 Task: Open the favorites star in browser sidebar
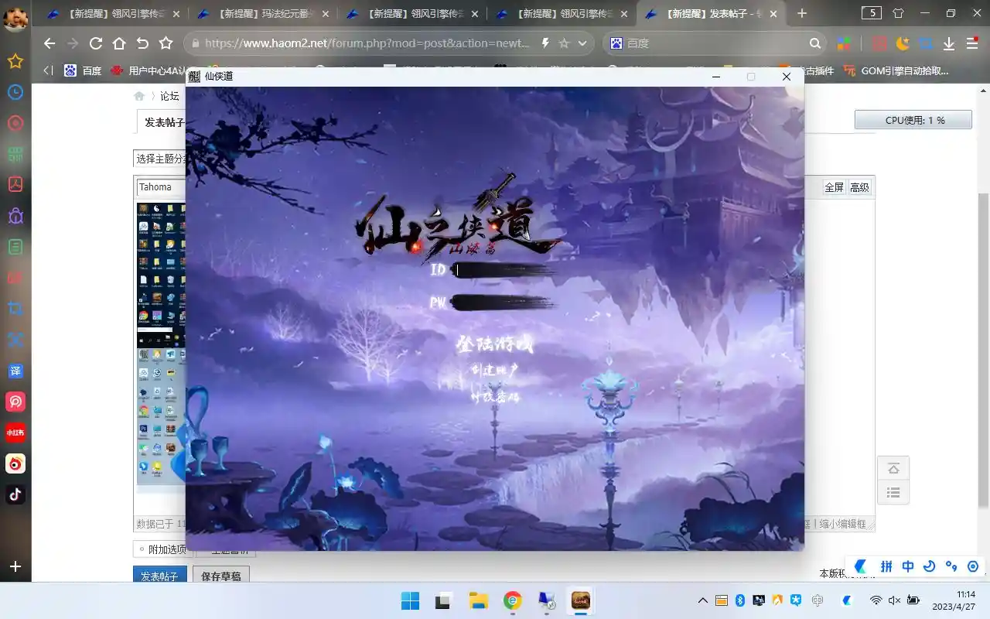pos(15,61)
